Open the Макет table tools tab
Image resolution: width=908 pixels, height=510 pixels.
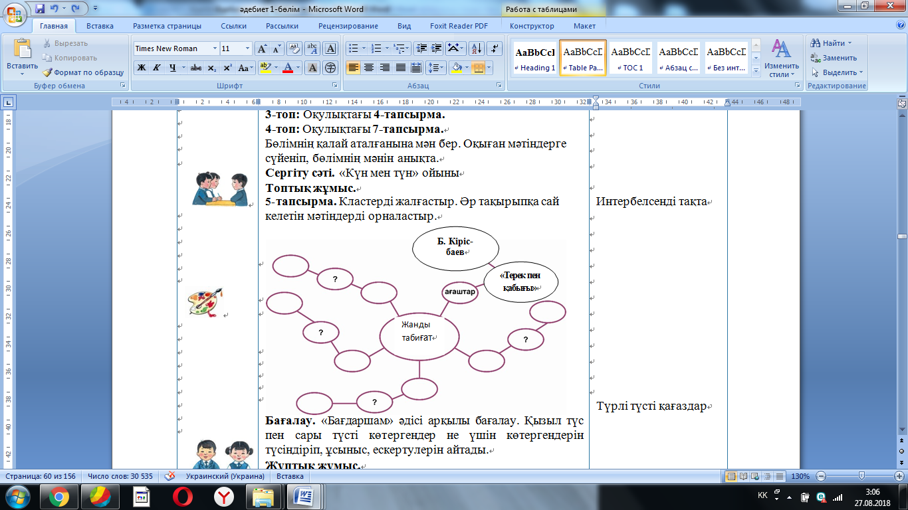pos(584,26)
